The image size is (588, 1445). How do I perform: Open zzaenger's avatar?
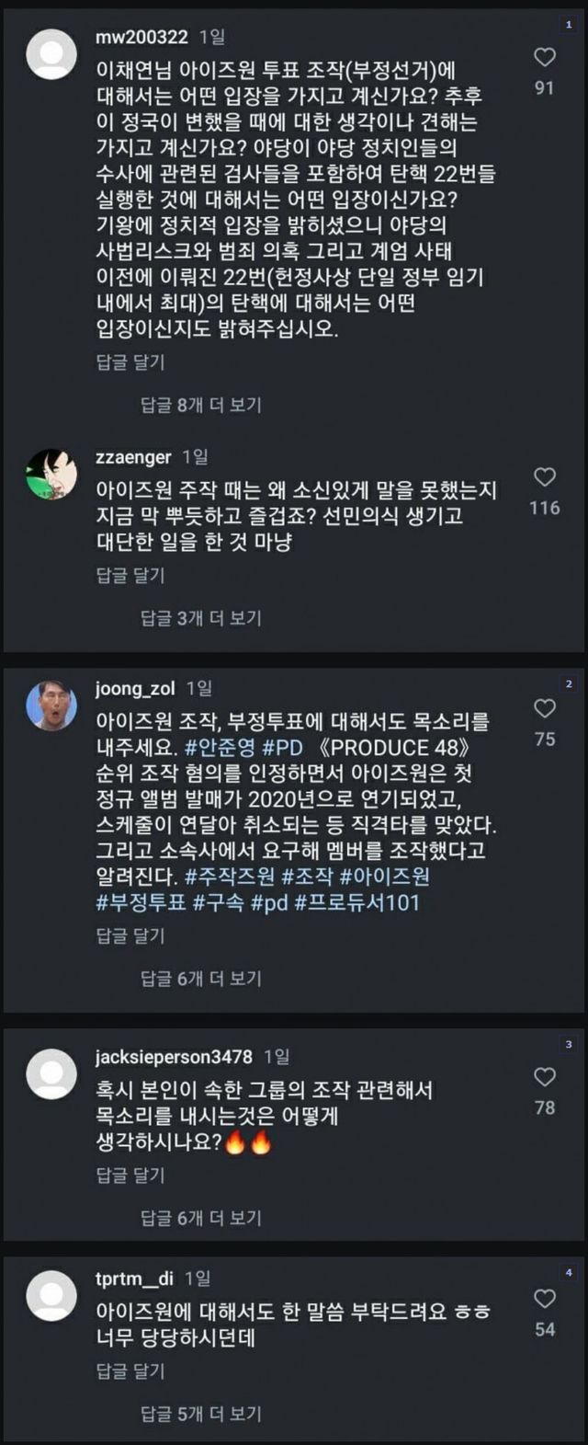(x=51, y=475)
